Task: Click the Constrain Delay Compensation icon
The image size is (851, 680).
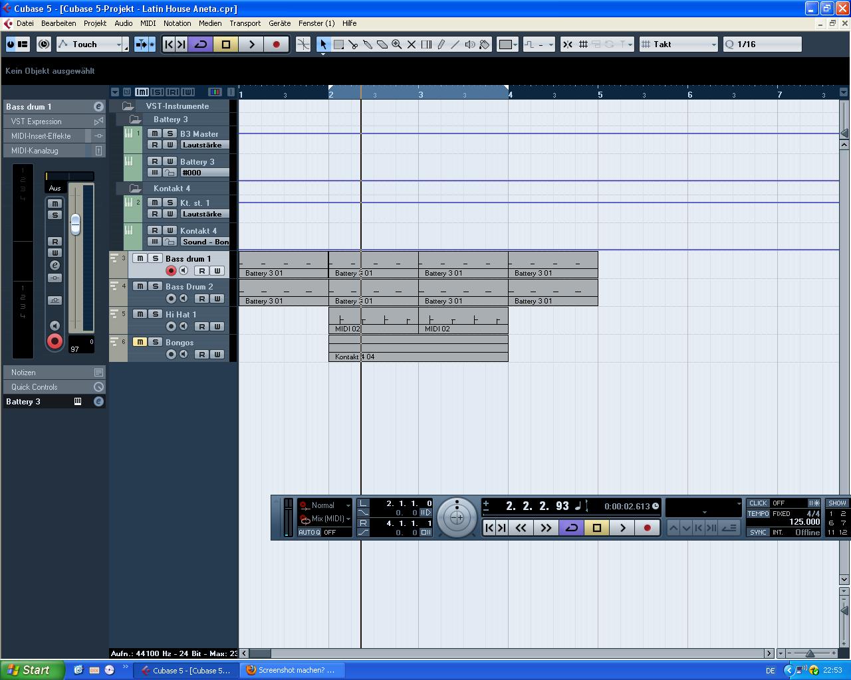Action: [x=44, y=44]
